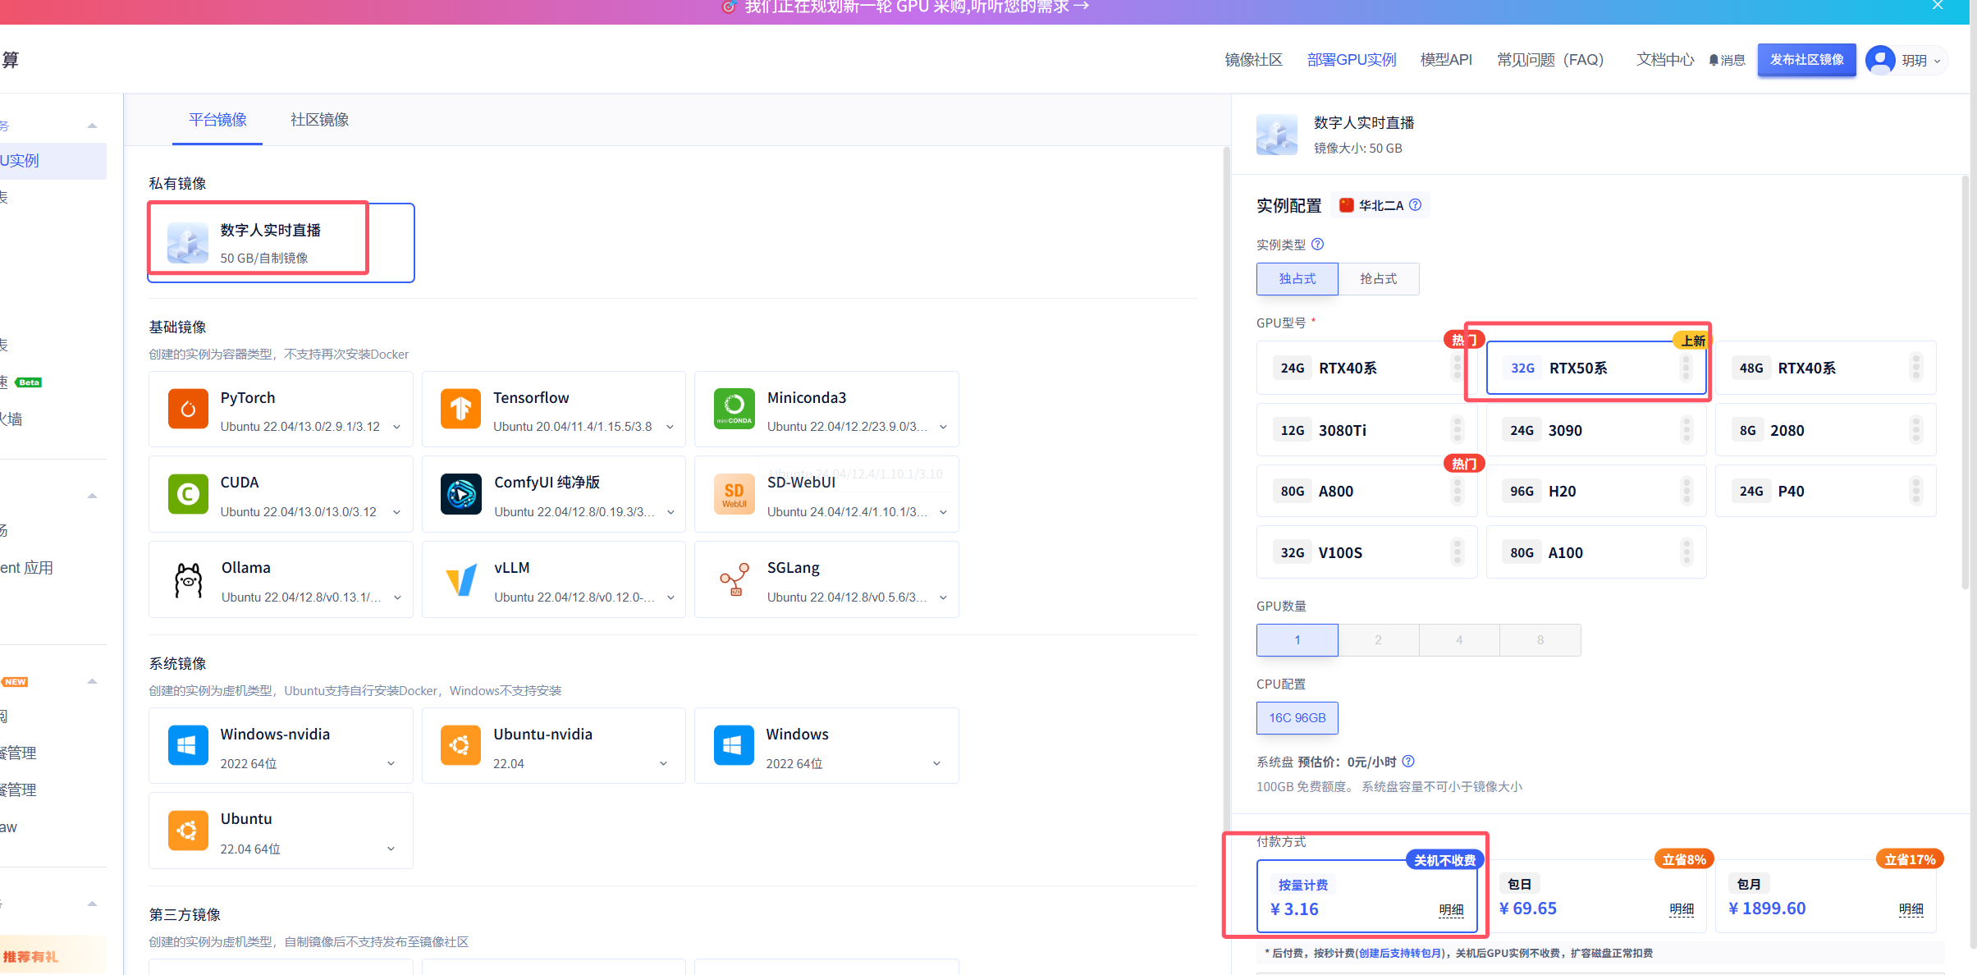1977x975 pixels.
Task: Click the China flag region icon
Action: [1347, 205]
